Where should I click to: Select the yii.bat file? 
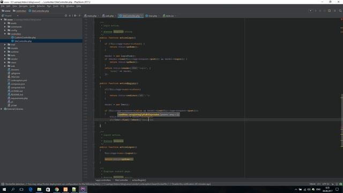pyautogui.click(x=13, y=105)
